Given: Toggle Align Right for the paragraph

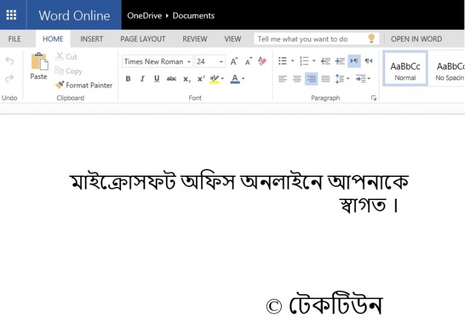Looking at the screenshot, I should pyautogui.click(x=312, y=79).
